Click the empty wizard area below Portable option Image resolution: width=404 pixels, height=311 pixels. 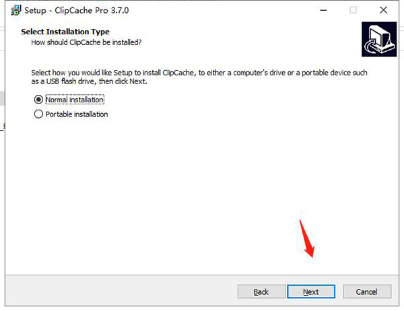point(168,188)
